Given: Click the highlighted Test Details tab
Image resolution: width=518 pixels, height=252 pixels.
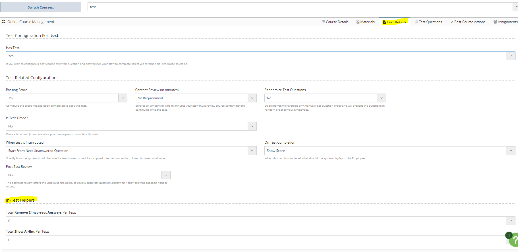Looking at the screenshot, I should [395, 22].
